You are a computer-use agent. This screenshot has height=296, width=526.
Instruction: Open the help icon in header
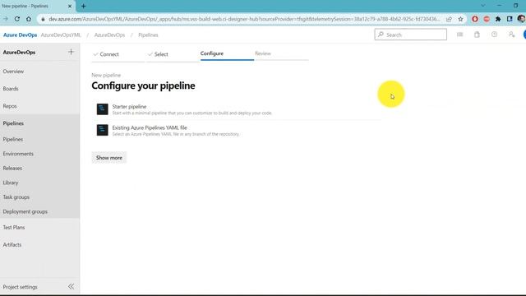point(494,35)
